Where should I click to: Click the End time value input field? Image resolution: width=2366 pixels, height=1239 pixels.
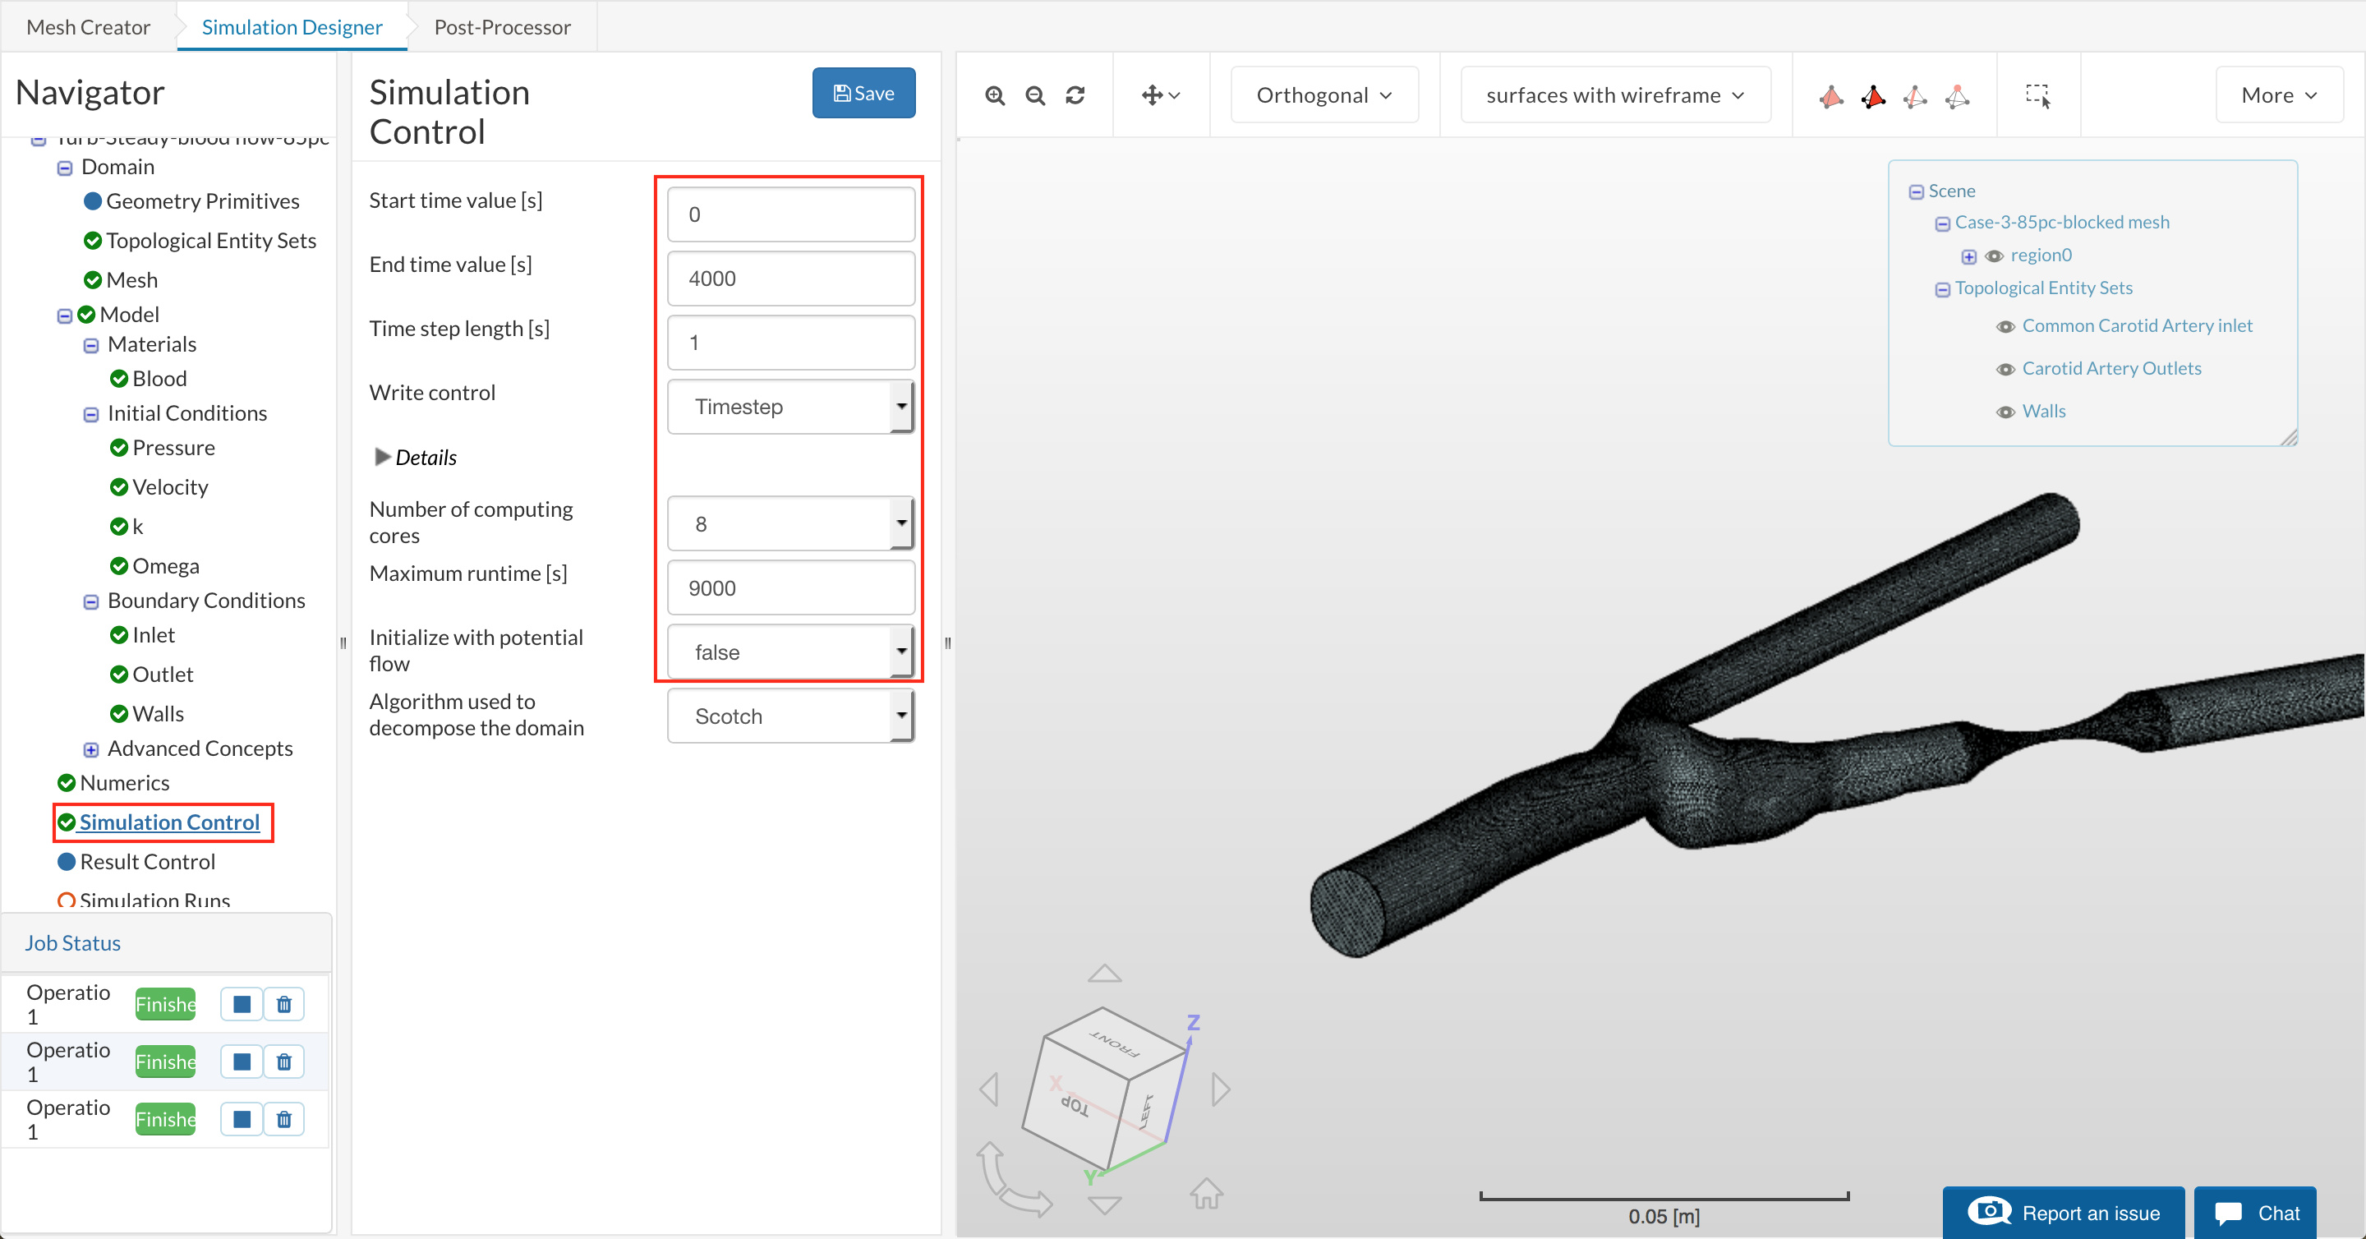tap(789, 279)
